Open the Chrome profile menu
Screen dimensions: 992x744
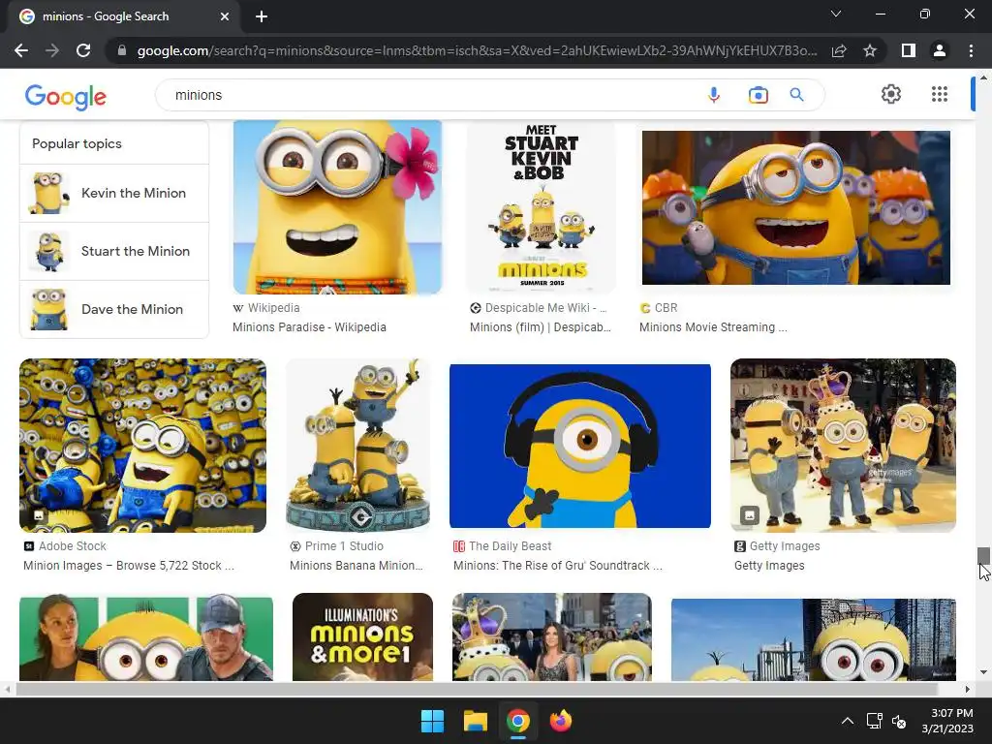[x=940, y=50]
